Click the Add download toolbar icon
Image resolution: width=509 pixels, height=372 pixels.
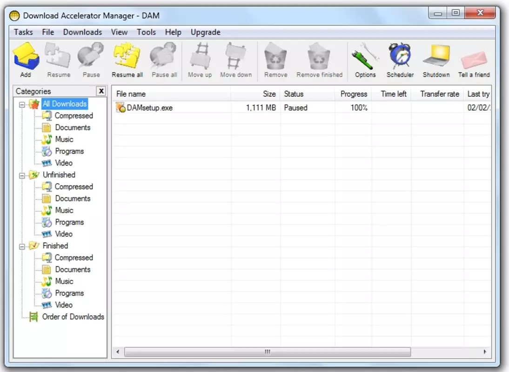tap(26, 56)
